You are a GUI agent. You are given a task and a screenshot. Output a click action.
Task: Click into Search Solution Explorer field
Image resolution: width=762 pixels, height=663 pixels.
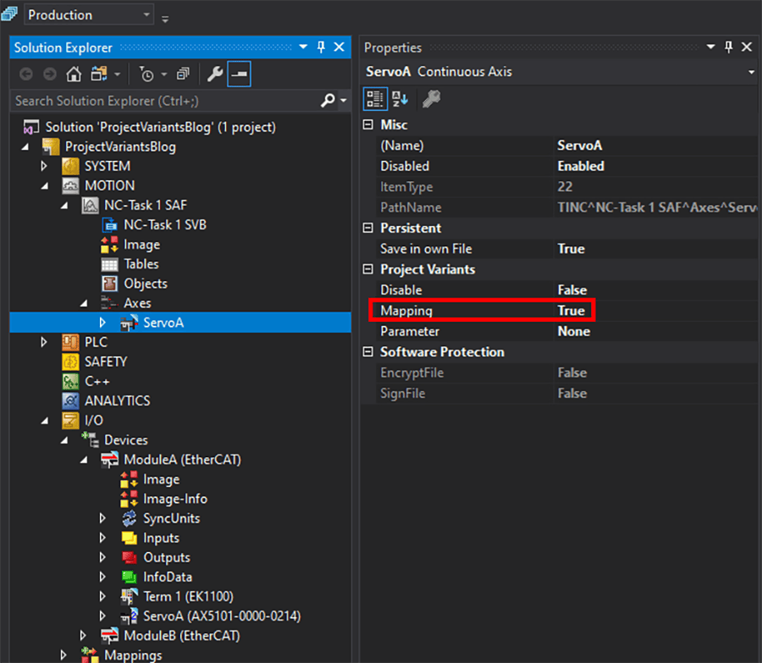pos(165,101)
